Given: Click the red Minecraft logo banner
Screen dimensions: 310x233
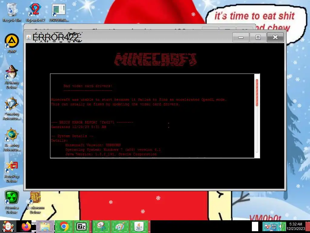Looking at the screenshot, I should 155,59.
